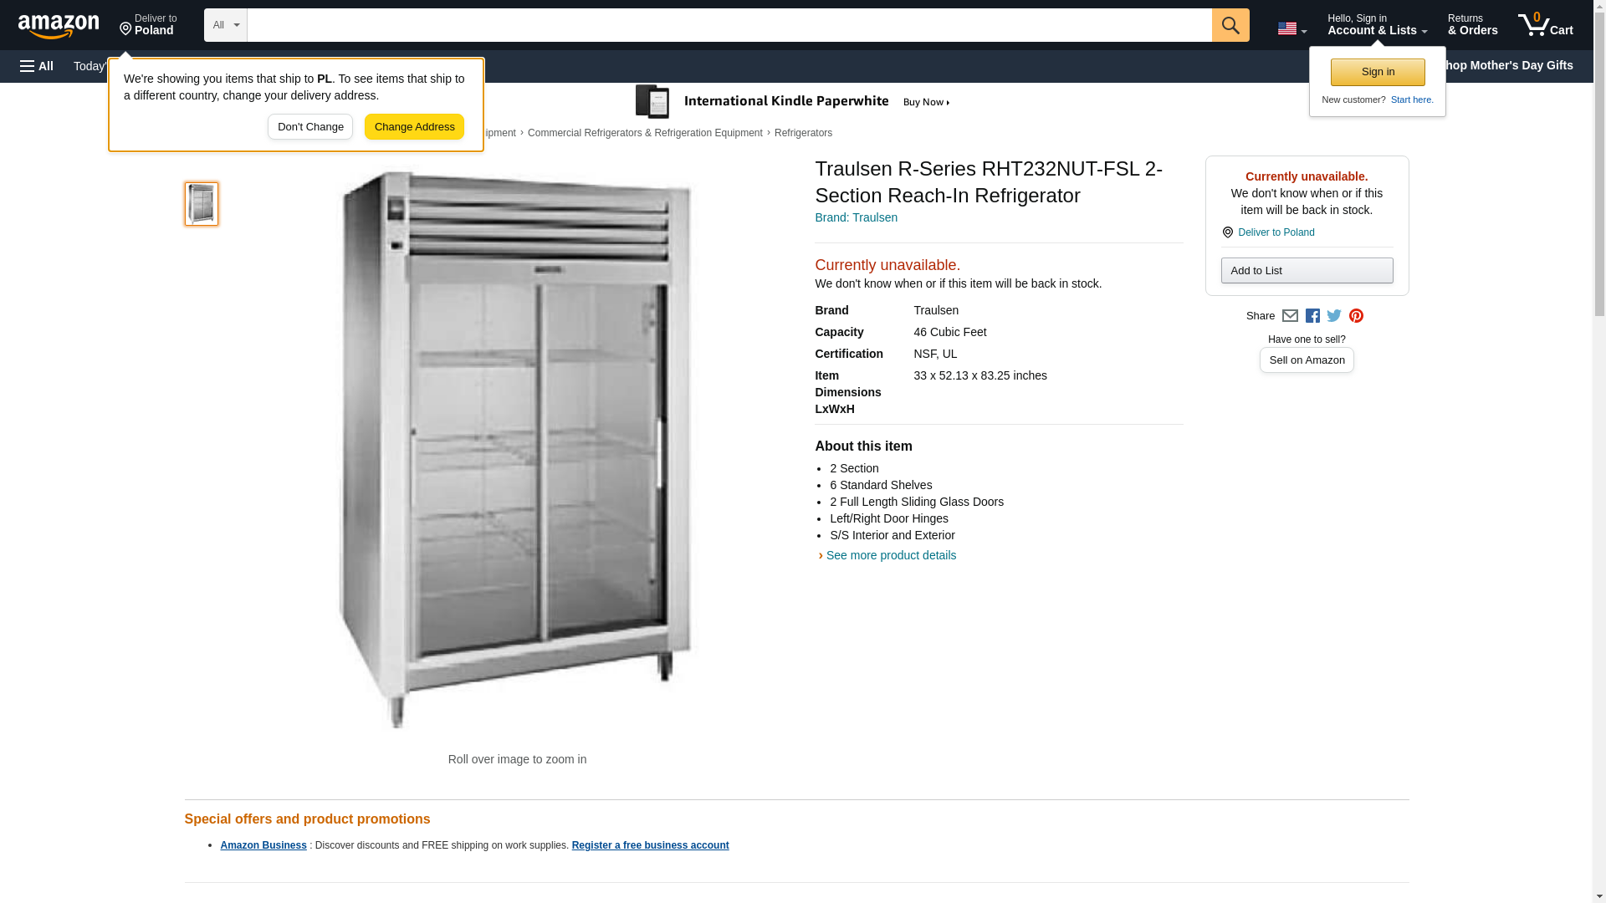Click the Change Address button

tap(414, 127)
